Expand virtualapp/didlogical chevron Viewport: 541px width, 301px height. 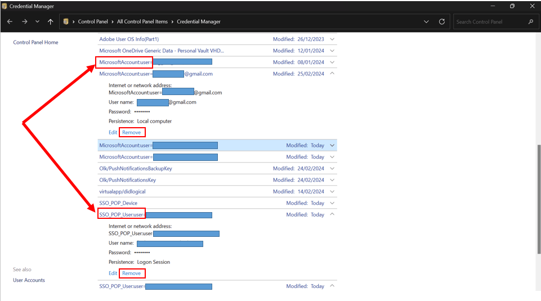pyautogui.click(x=332, y=192)
